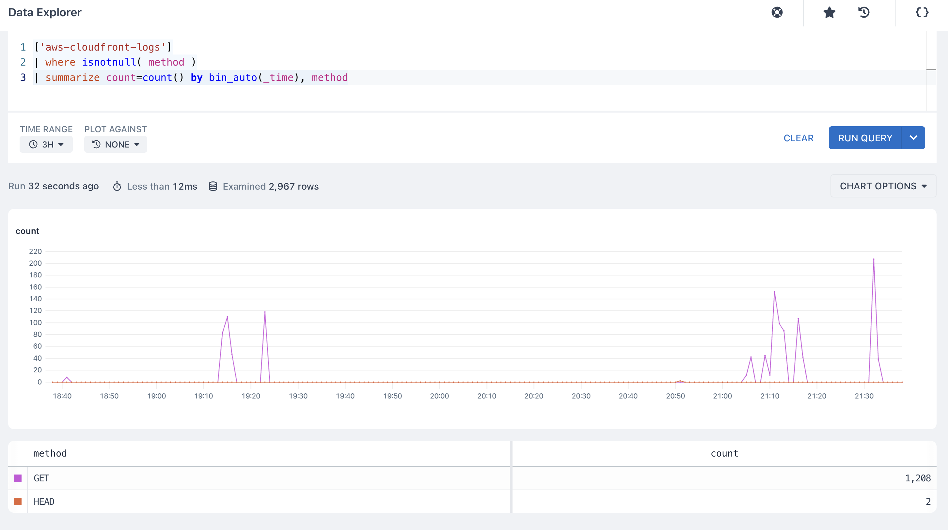The width and height of the screenshot is (948, 530).
Task: Select the GET method row
Action: point(472,478)
